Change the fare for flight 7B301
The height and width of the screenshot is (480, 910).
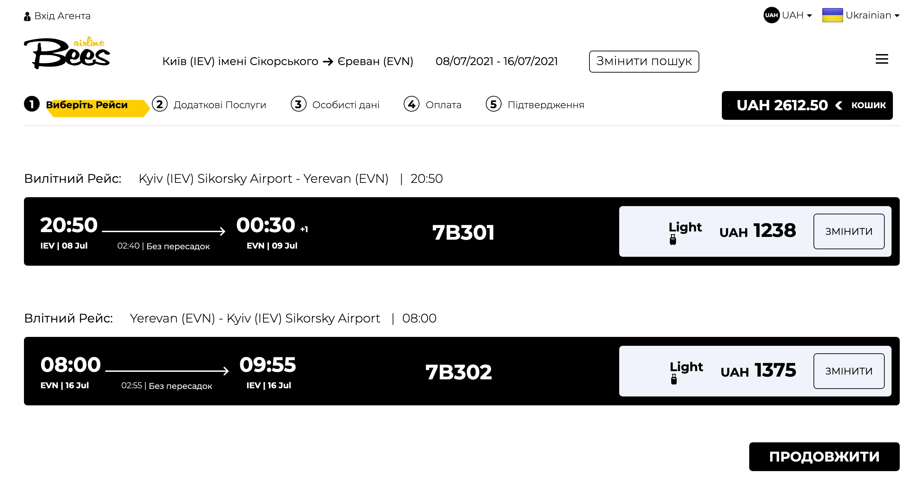848,231
